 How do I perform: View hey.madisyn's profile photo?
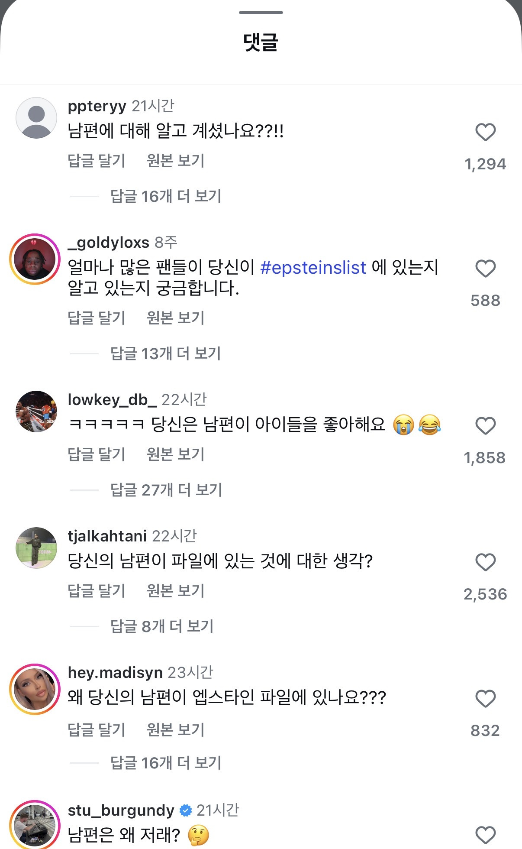pyautogui.click(x=35, y=689)
